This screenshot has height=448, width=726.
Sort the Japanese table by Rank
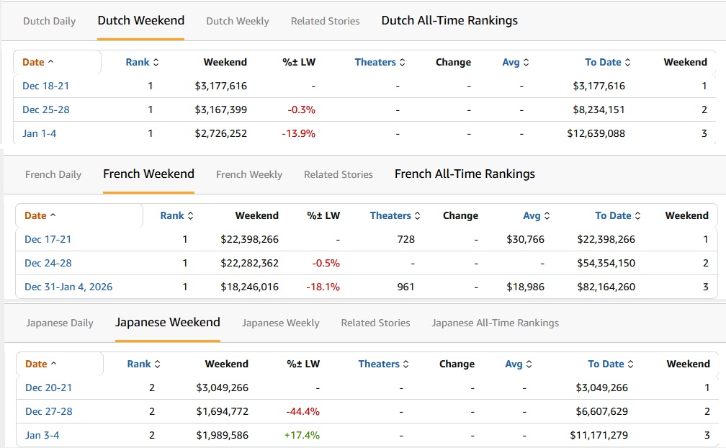(144, 364)
